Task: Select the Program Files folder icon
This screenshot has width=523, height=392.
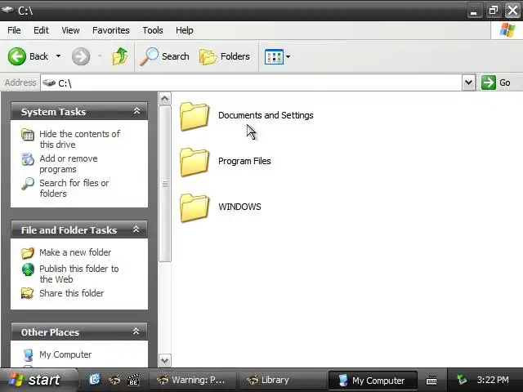Action: tap(194, 162)
